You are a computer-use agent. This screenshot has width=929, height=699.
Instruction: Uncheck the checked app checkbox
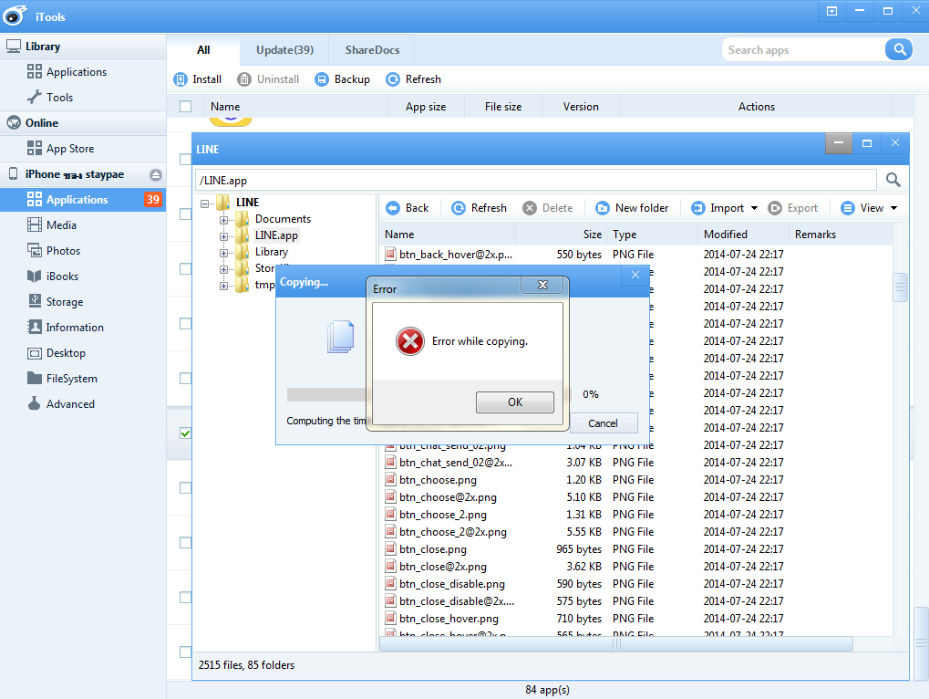(x=185, y=433)
